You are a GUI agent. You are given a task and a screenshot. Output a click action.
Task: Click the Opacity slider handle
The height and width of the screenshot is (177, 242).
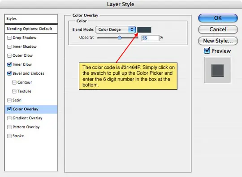coord(120,38)
